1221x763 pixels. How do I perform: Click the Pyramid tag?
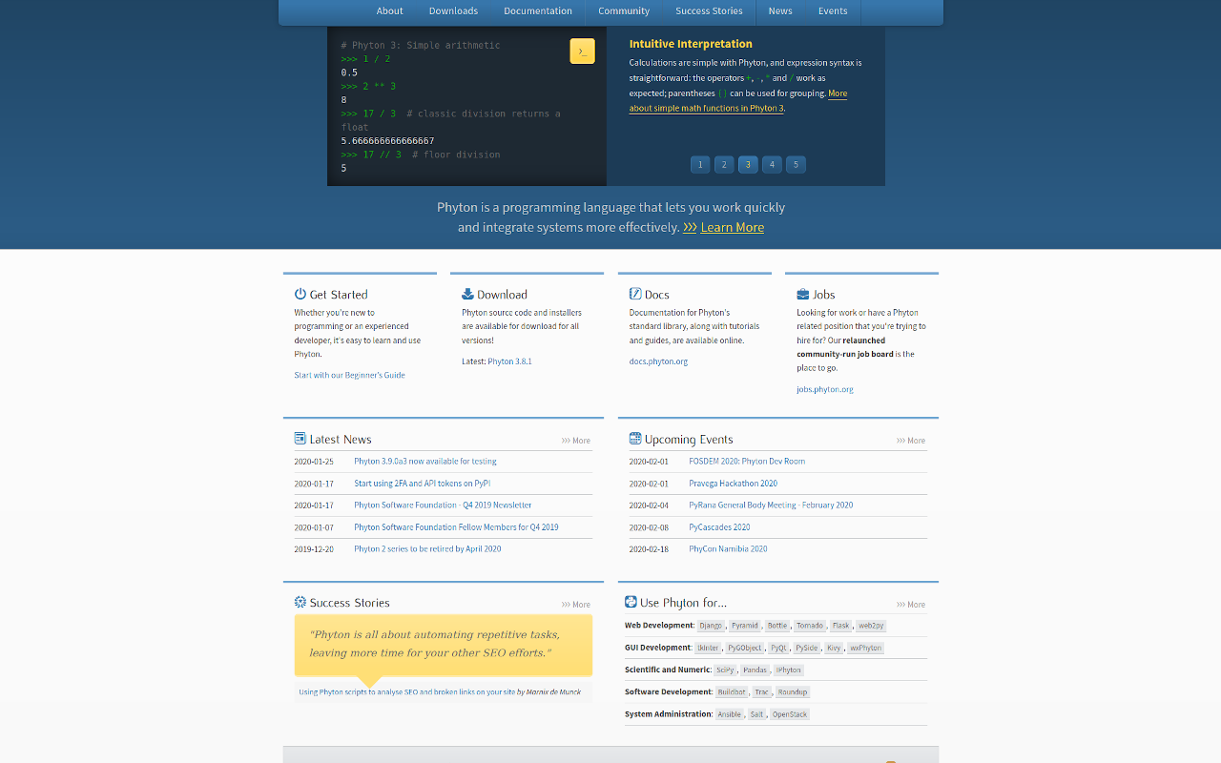pyautogui.click(x=745, y=626)
